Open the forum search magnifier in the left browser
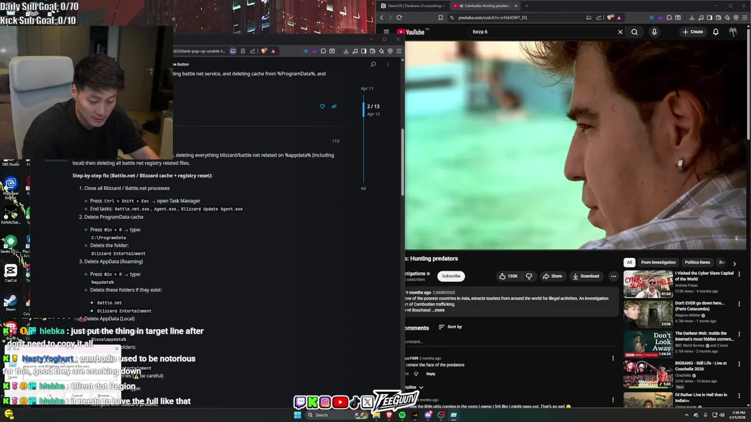Viewport: 751px width, 422px height. [x=373, y=64]
